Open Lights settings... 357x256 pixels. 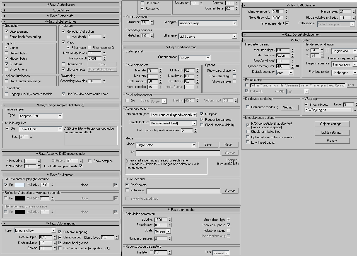pyautogui.click(x=332, y=132)
